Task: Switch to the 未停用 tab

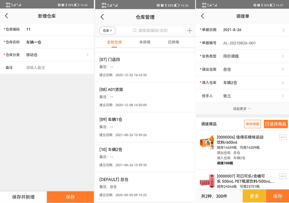Action: pyautogui.click(x=145, y=42)
